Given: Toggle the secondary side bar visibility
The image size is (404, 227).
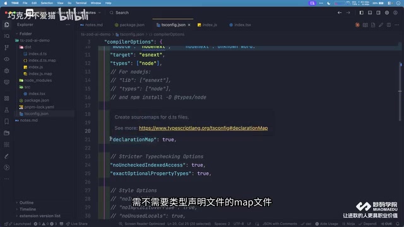Looking at the screenshot, I should [378, 13].
